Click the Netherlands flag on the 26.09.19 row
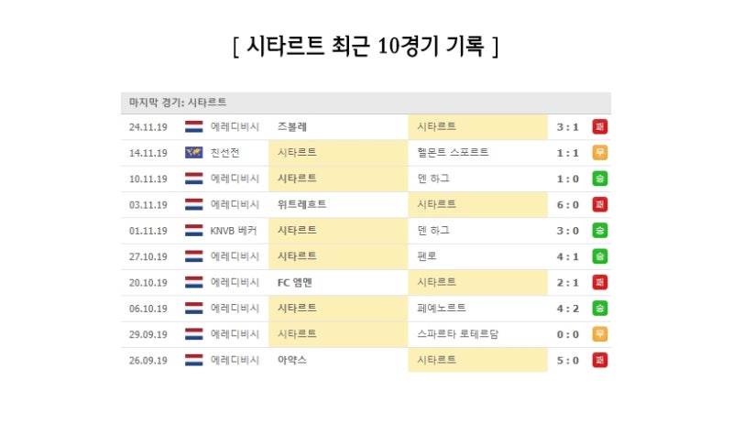Viewport: 733px width, 423px height. pos(194,360)
